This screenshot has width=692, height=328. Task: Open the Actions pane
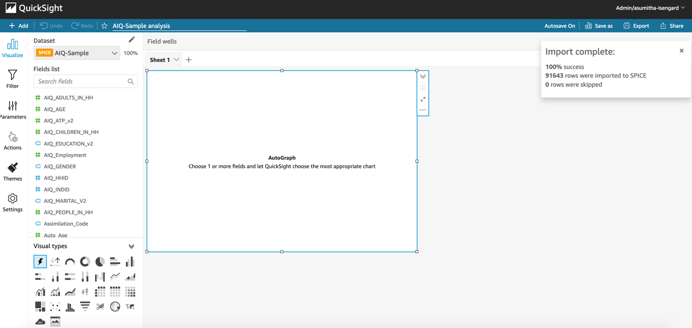[13, 141]
